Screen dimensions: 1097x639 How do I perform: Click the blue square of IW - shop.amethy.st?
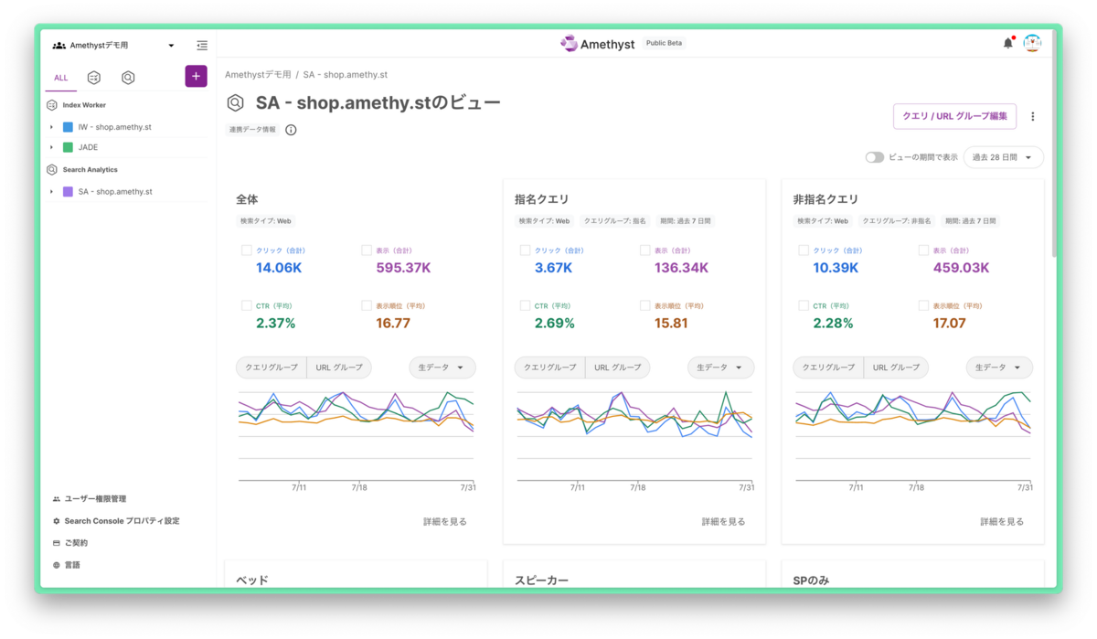pyautogui.click(x=68, y=127)
